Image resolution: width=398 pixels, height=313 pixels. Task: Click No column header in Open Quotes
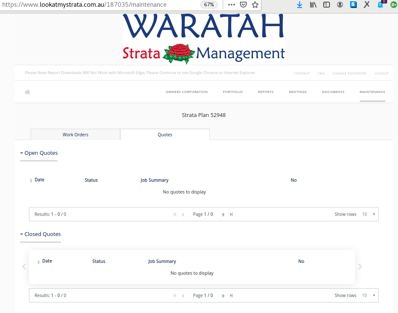click(294, 180)
